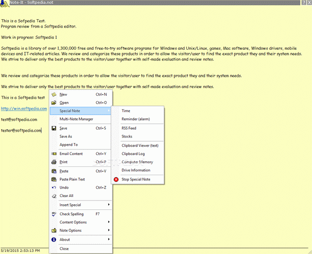The width and height of the screenshot is (312, 254).
Task: Click the Note-It title bar text
Action: click(31, 3)
